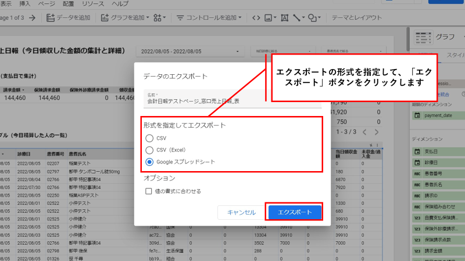Select the CSV (Excel) export format
The height and width of the screenshot is (261, 465).
coord(149,150)
